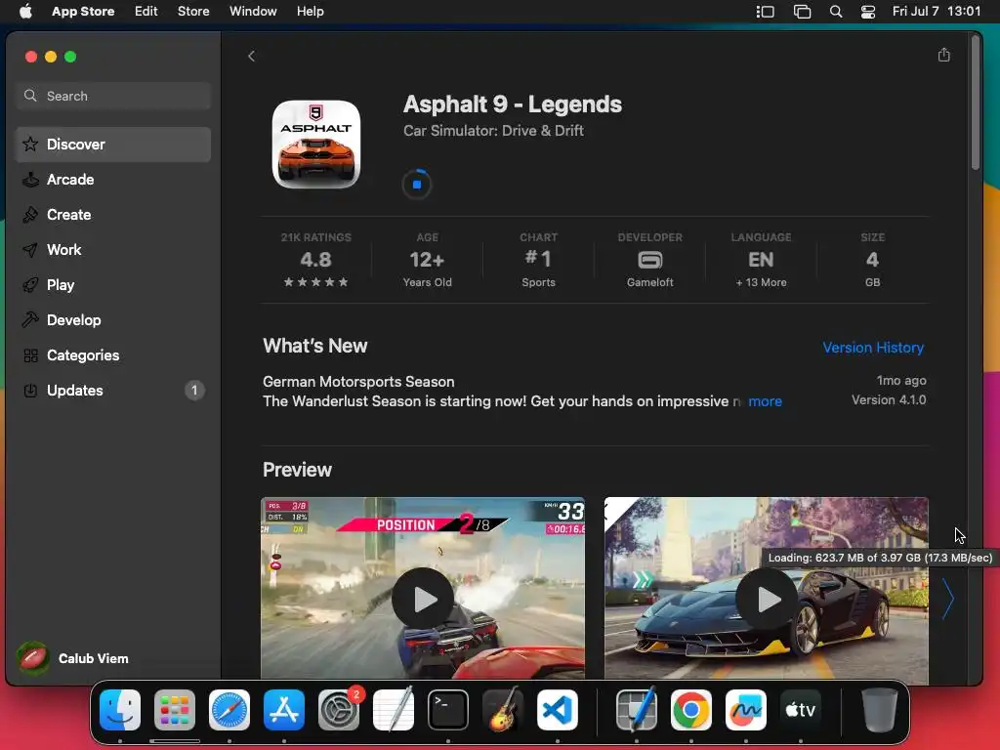Image resolution: width=1000 pixels, height=750 pixels.
Task: Open GarageBand from the Dock
Action: pos(503,710)
